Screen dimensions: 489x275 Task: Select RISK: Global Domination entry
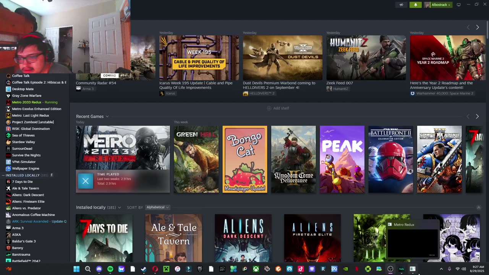31,129
